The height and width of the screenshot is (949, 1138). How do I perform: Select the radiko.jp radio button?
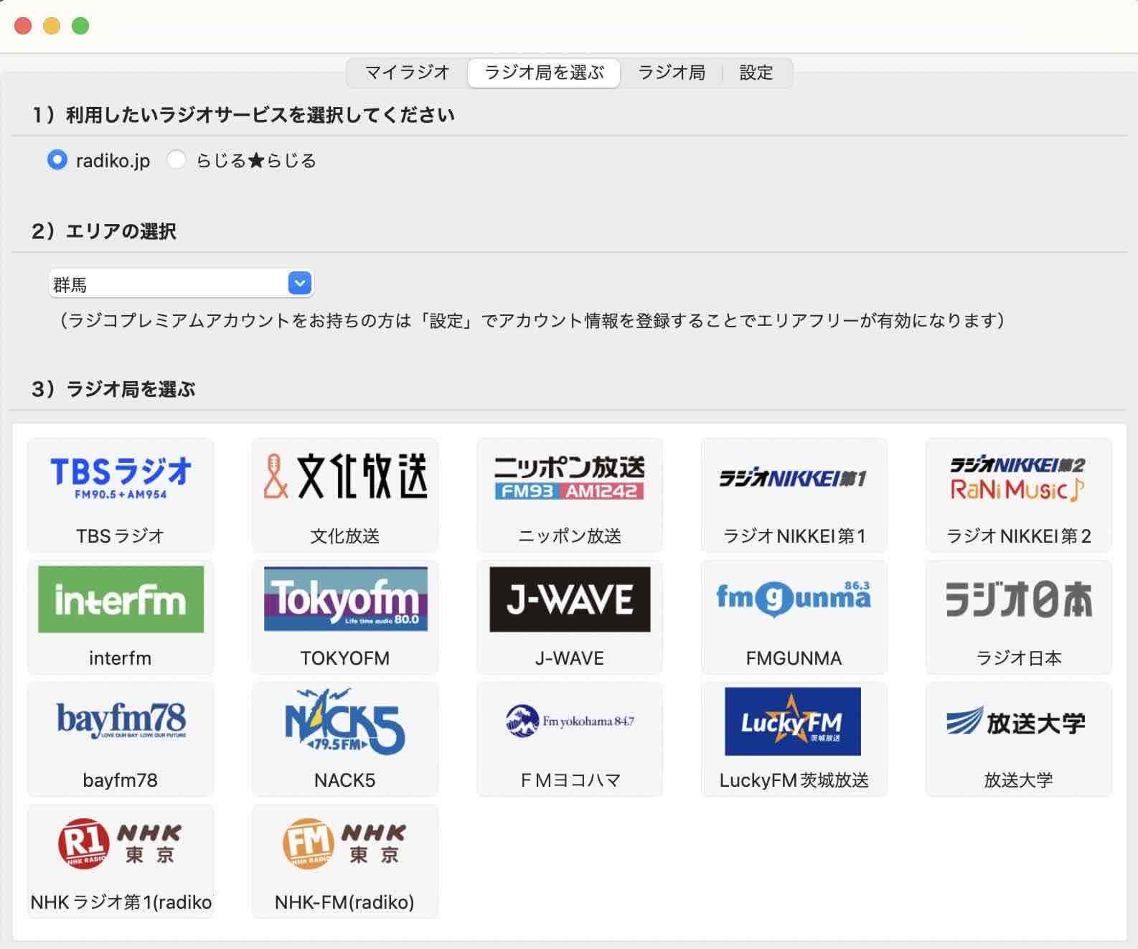[x=57, y=160]
